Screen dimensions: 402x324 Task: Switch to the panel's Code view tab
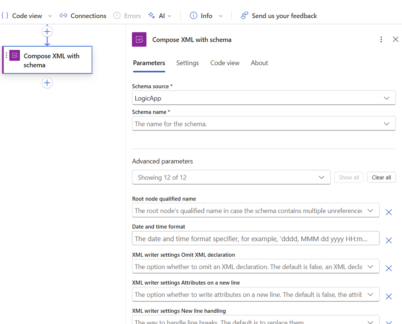click(x=225, y=63)
